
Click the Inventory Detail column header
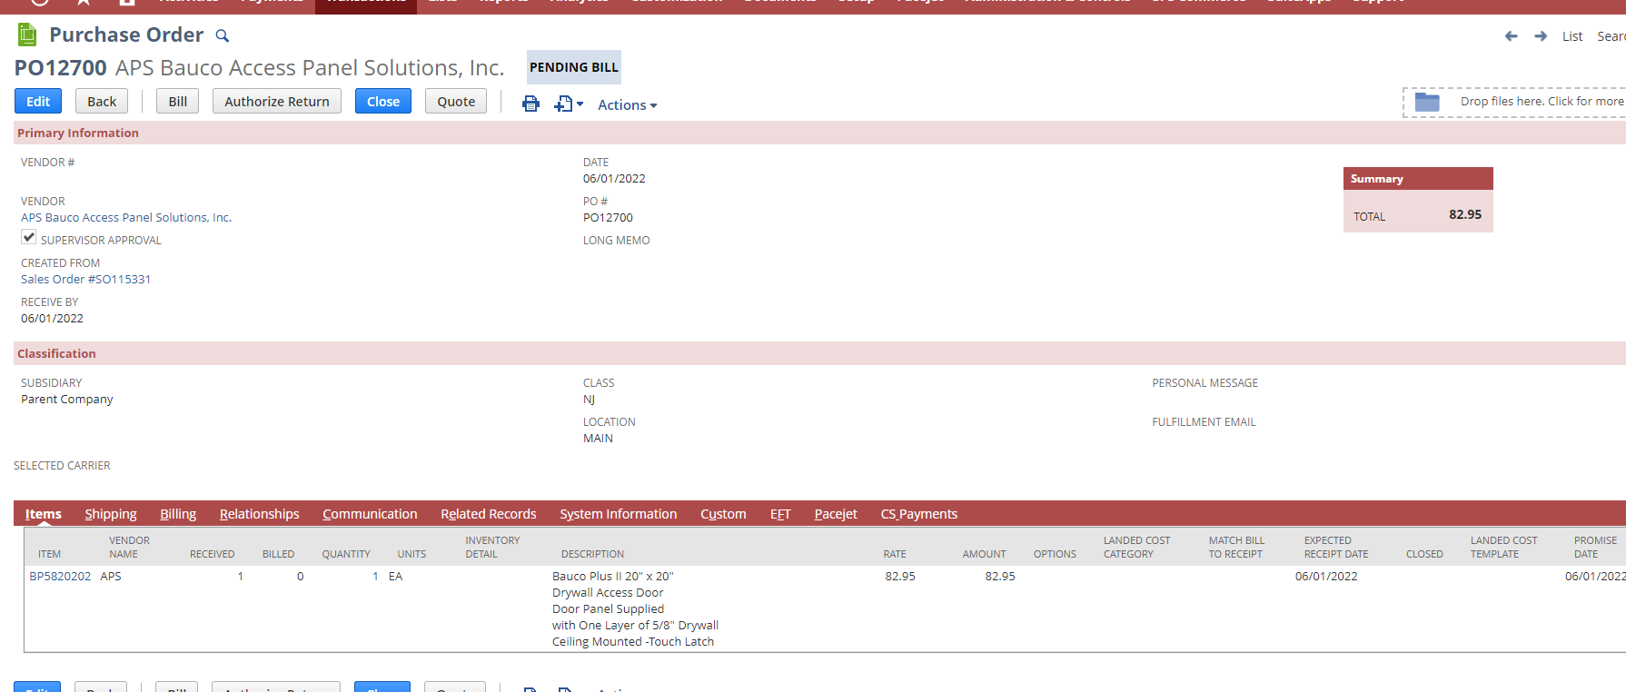[x=492, y=548]
